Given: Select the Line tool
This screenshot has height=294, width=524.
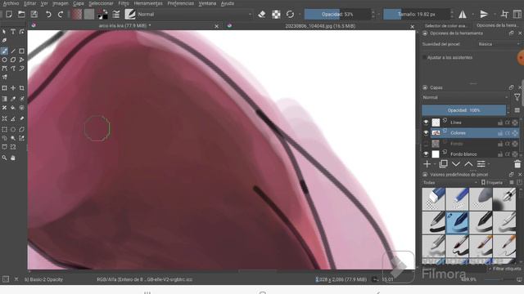Looking at the screenshot, I should [13, 51].
